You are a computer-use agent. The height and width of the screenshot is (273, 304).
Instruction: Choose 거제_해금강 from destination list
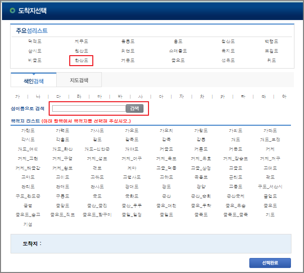point(28,168)
